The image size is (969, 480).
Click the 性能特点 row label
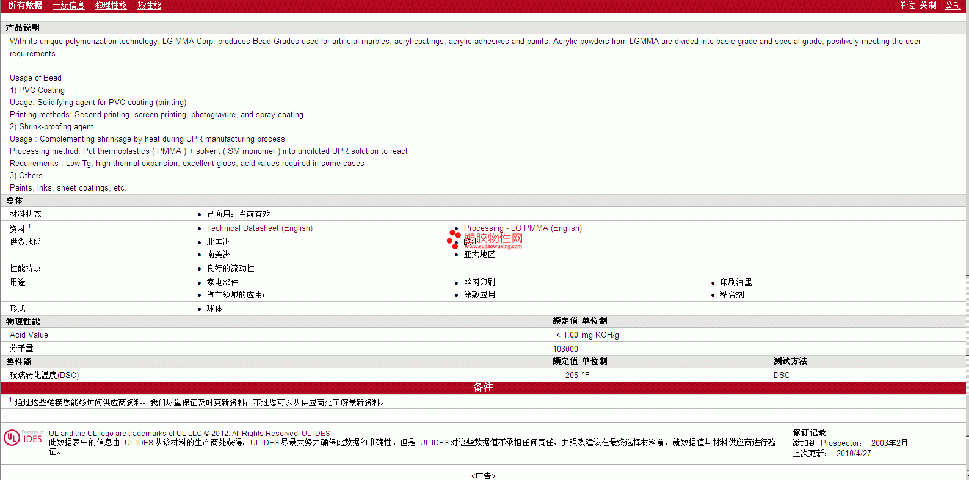pos(26,269)
